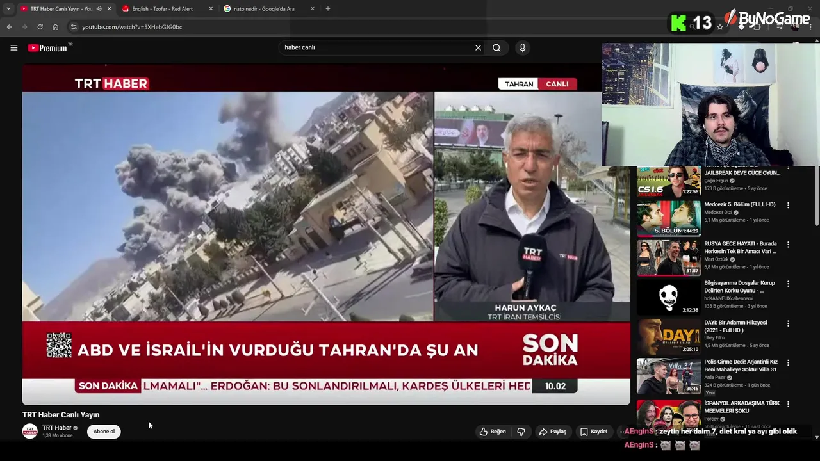The height and width of the screenshot is (461, 820).
Task: View site information icon beside the URL
Action: click(74, 27)
